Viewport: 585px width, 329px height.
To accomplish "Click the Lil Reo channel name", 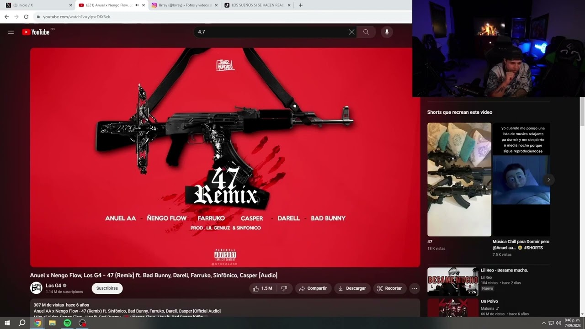I will click(486, 277).
